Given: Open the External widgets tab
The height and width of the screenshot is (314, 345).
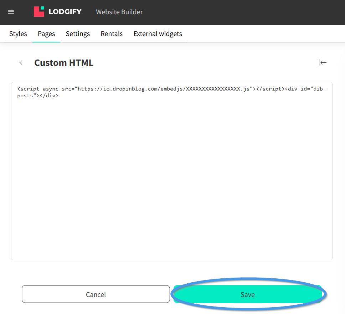Looking at the screenshot, I should (158, 34).
